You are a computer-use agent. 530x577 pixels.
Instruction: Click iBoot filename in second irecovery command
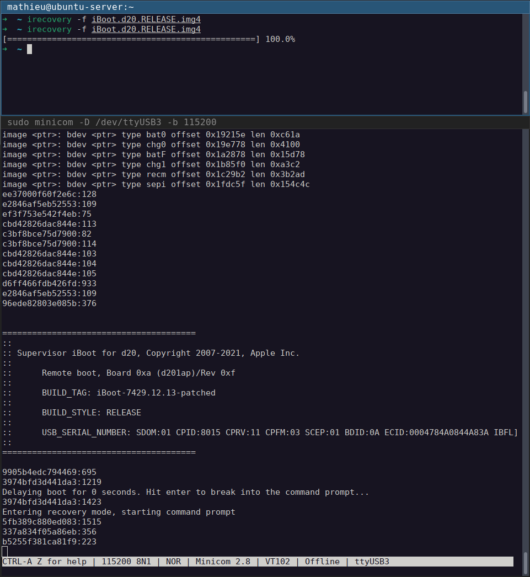coord(146,29)
